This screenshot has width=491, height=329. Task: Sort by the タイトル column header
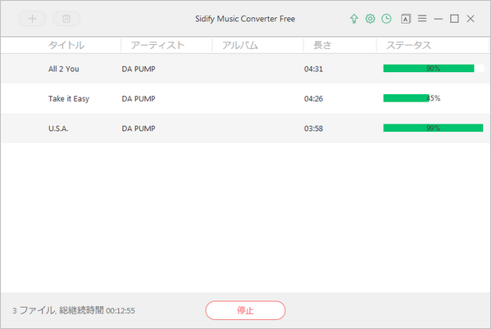point(66,45)
